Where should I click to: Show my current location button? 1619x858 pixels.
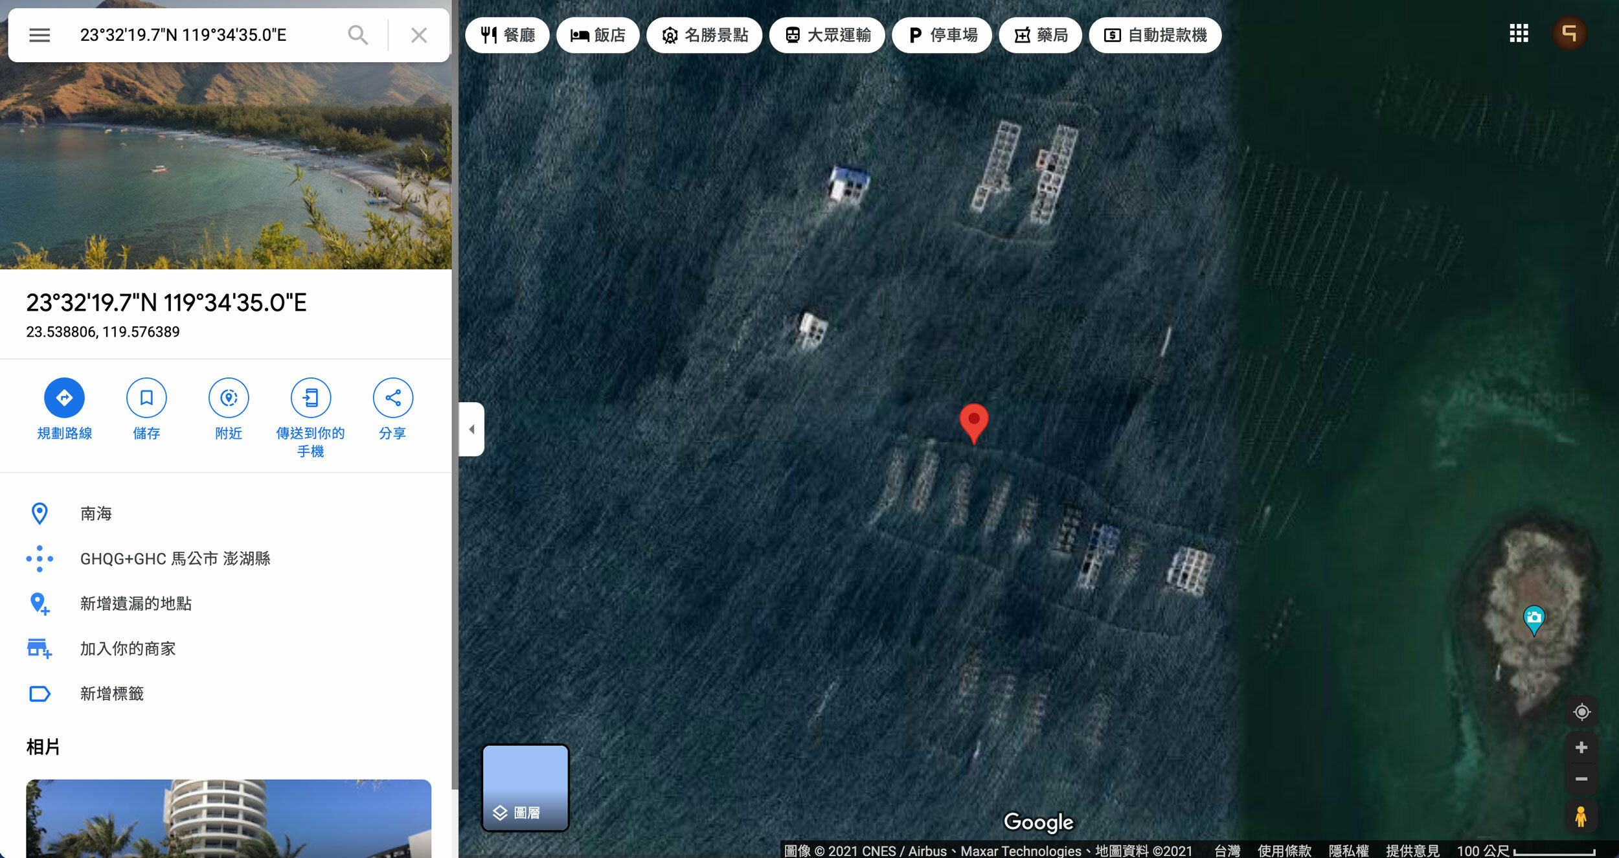[x=1581, y=712]
